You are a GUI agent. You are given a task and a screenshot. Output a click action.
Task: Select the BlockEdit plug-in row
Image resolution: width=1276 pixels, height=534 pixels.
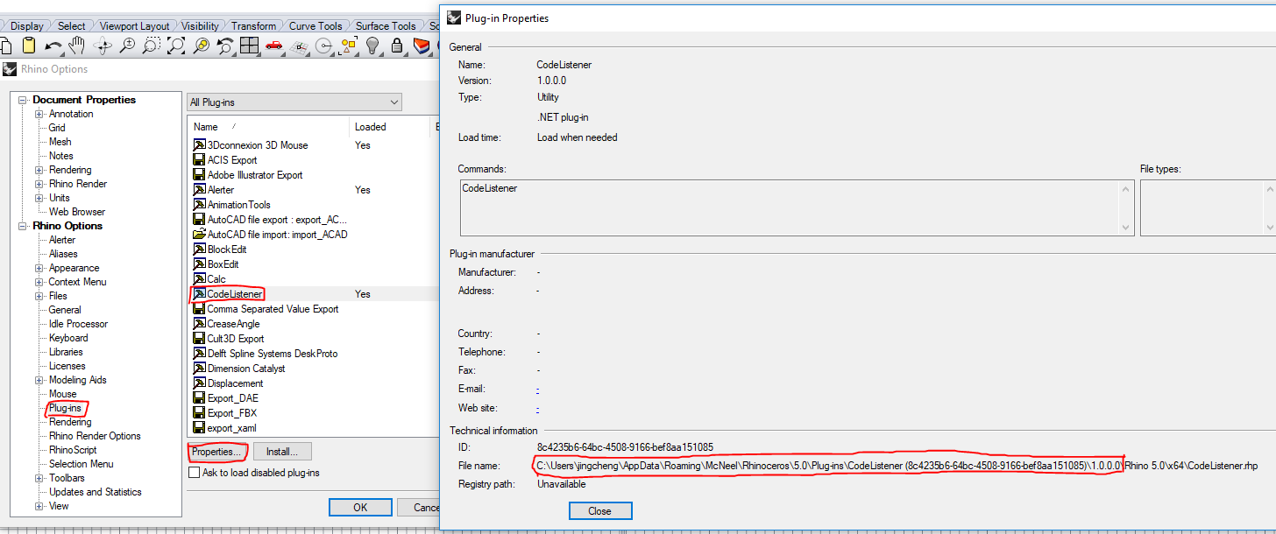[227, 249]
